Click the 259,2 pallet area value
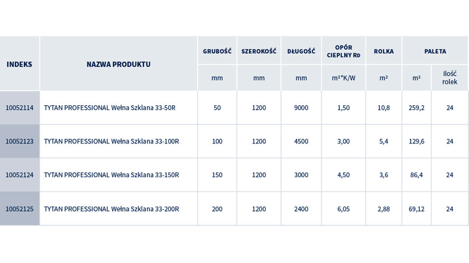This screenshot has width=469, height=263. point(416,108)
